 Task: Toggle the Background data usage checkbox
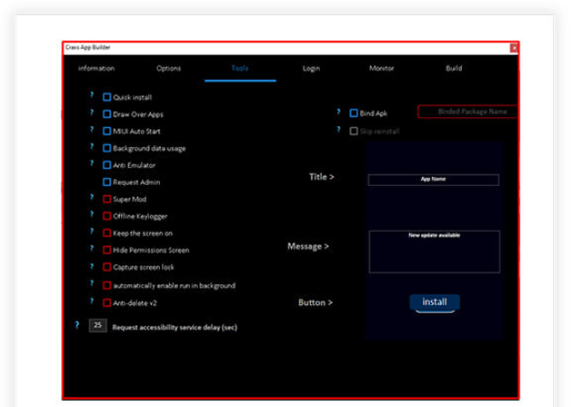tap(107, 148)
